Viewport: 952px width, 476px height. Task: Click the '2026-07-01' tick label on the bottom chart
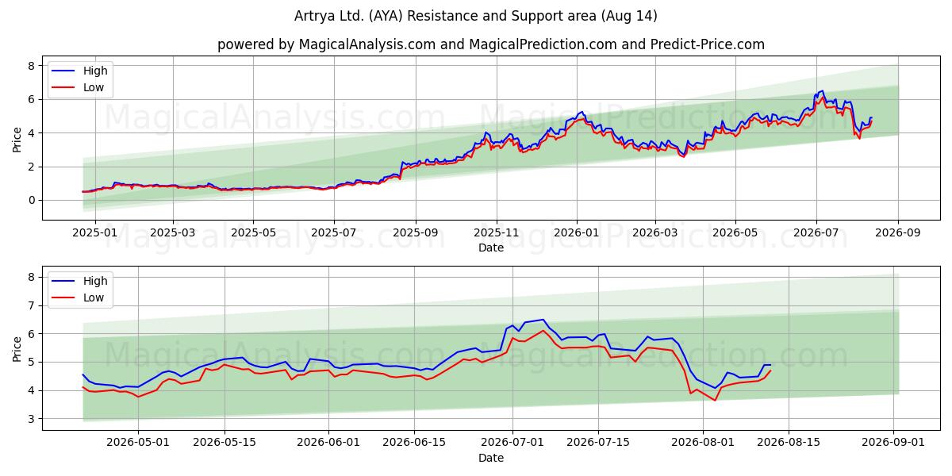click(512, 443)
